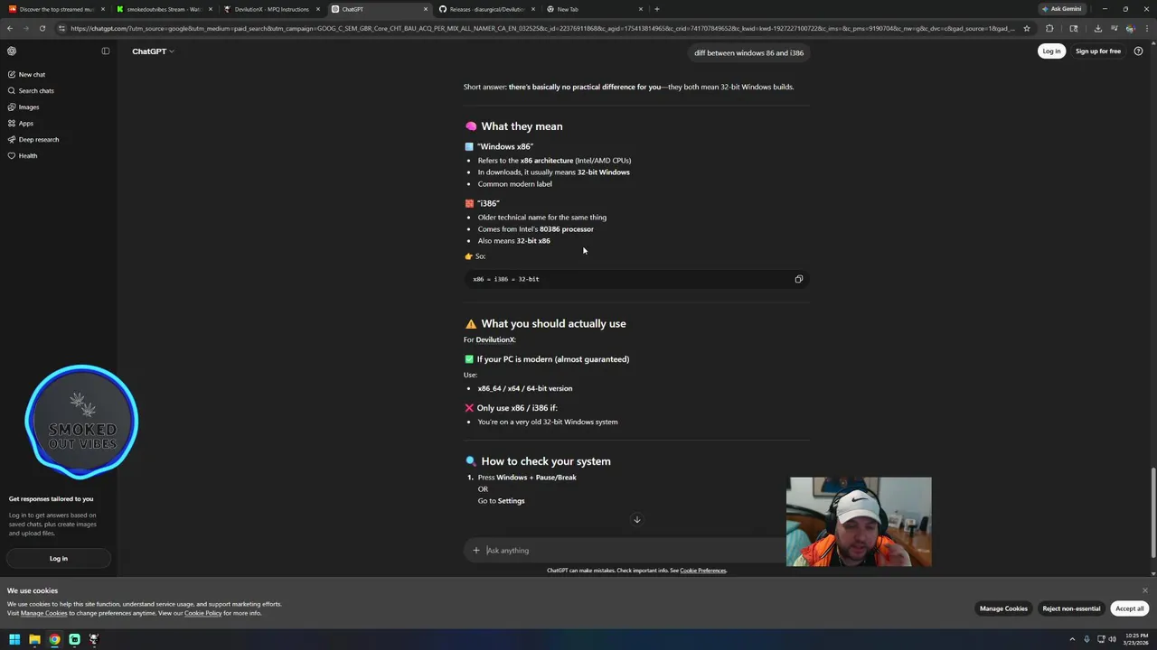Open Cookie Preferences link under message box
This screenshot has width=1157, height=650.
click(702, 571)
